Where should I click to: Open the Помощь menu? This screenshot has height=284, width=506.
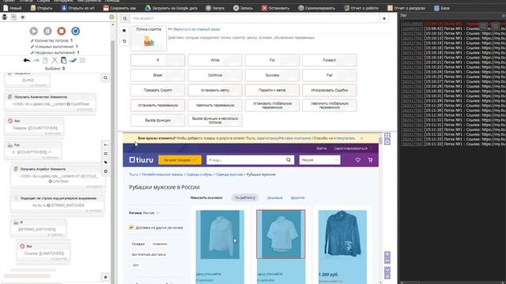point(112,1)
